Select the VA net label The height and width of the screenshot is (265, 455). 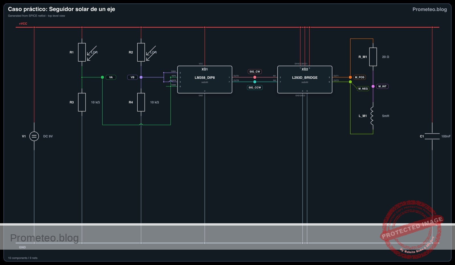click(111, 77)
